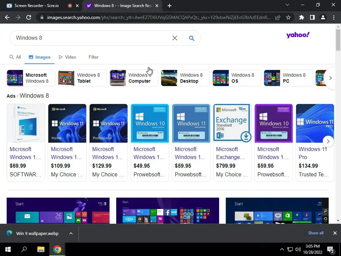This screenshot has height=256, width=341.
Task: Open the Windows 10 $49.95 ad image
Action: (x=150, y=123)
